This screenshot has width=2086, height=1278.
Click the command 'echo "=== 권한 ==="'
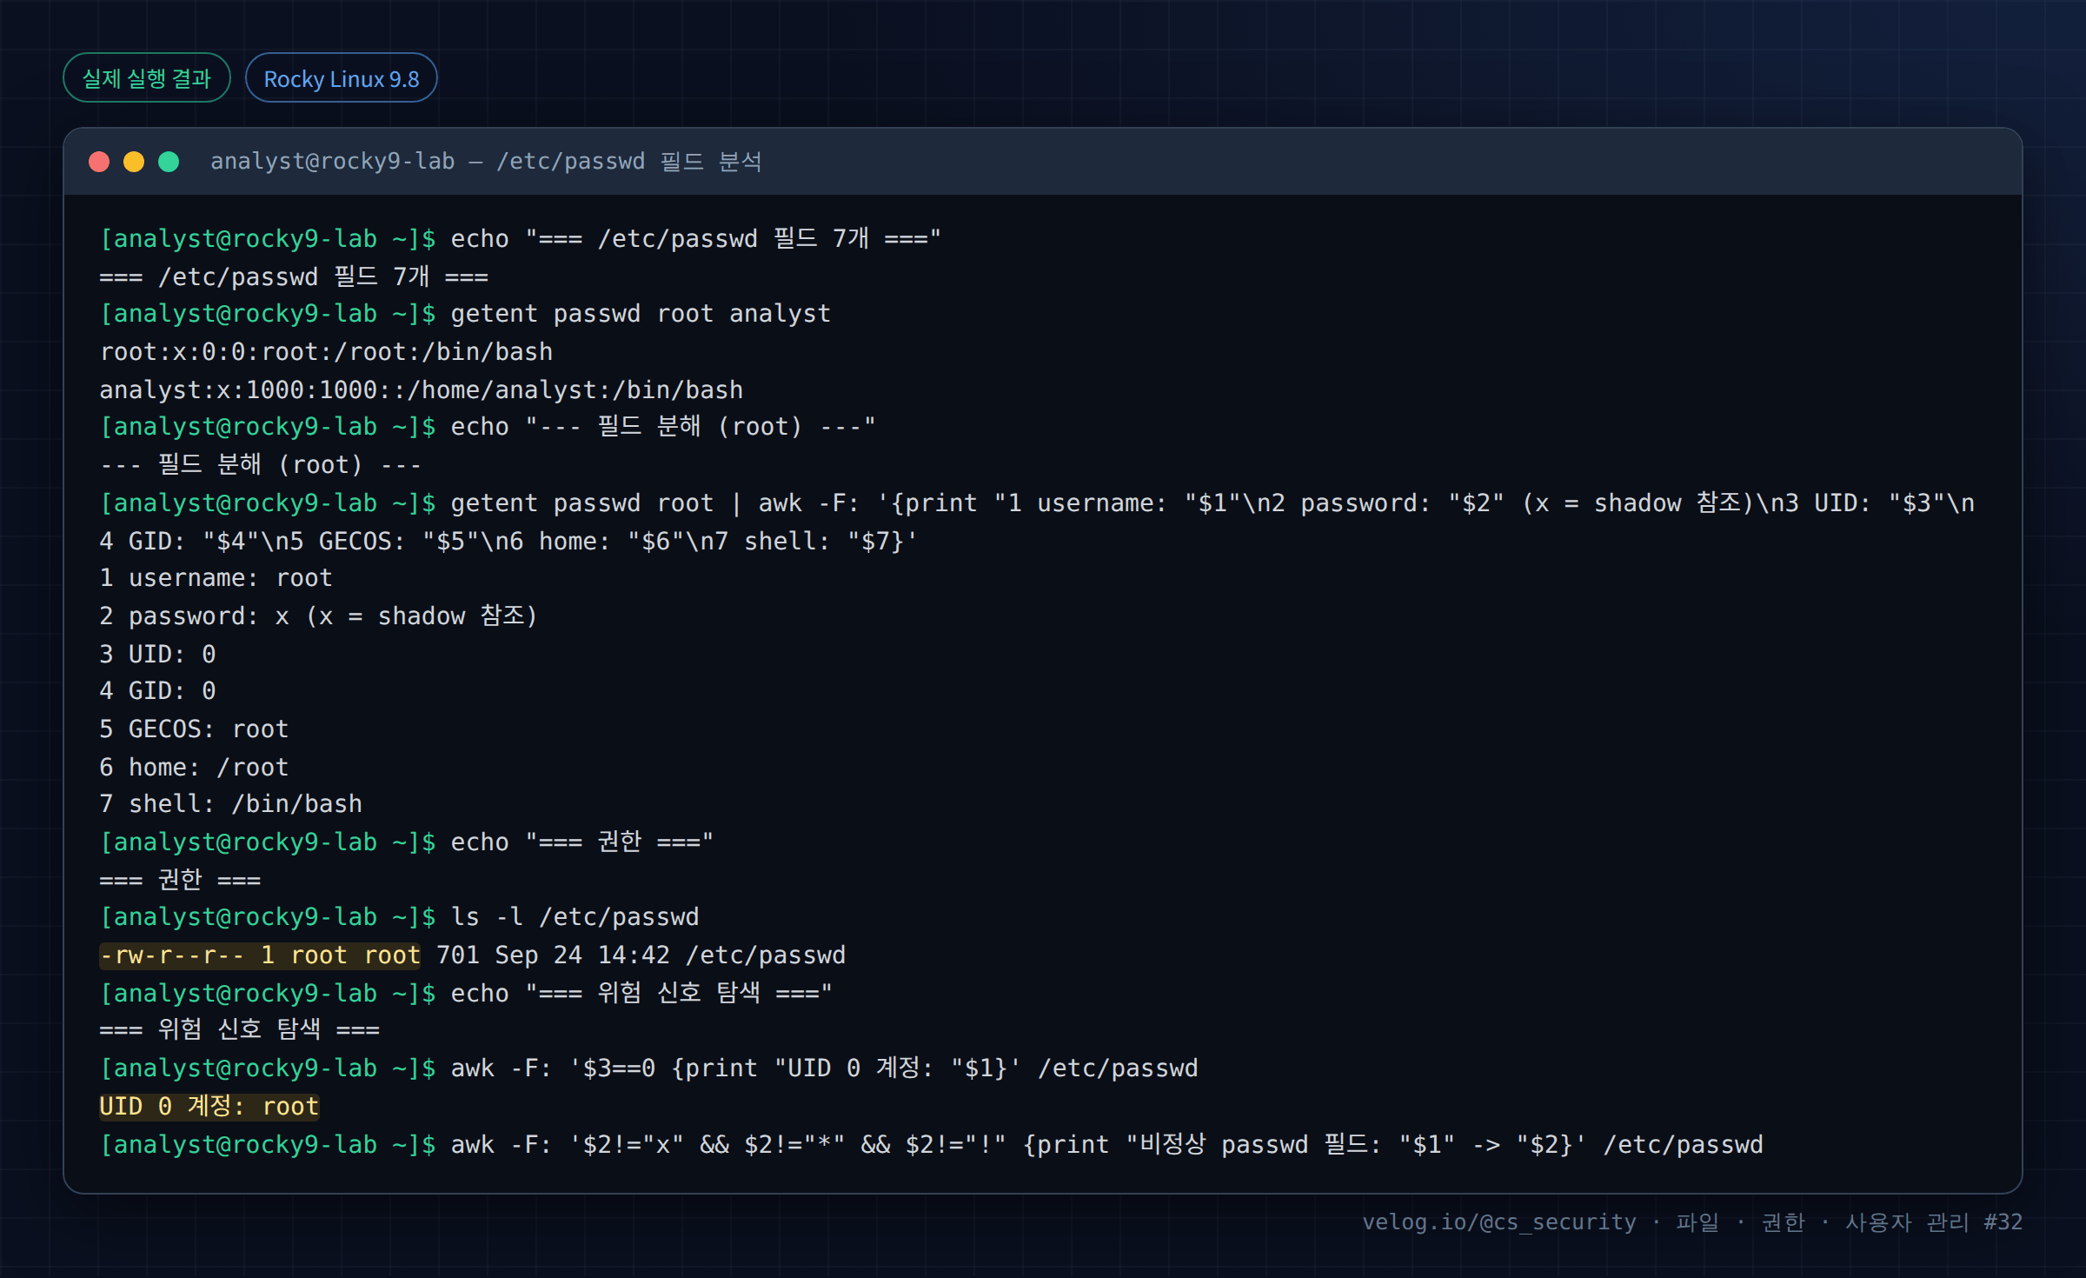coord(581,842)
